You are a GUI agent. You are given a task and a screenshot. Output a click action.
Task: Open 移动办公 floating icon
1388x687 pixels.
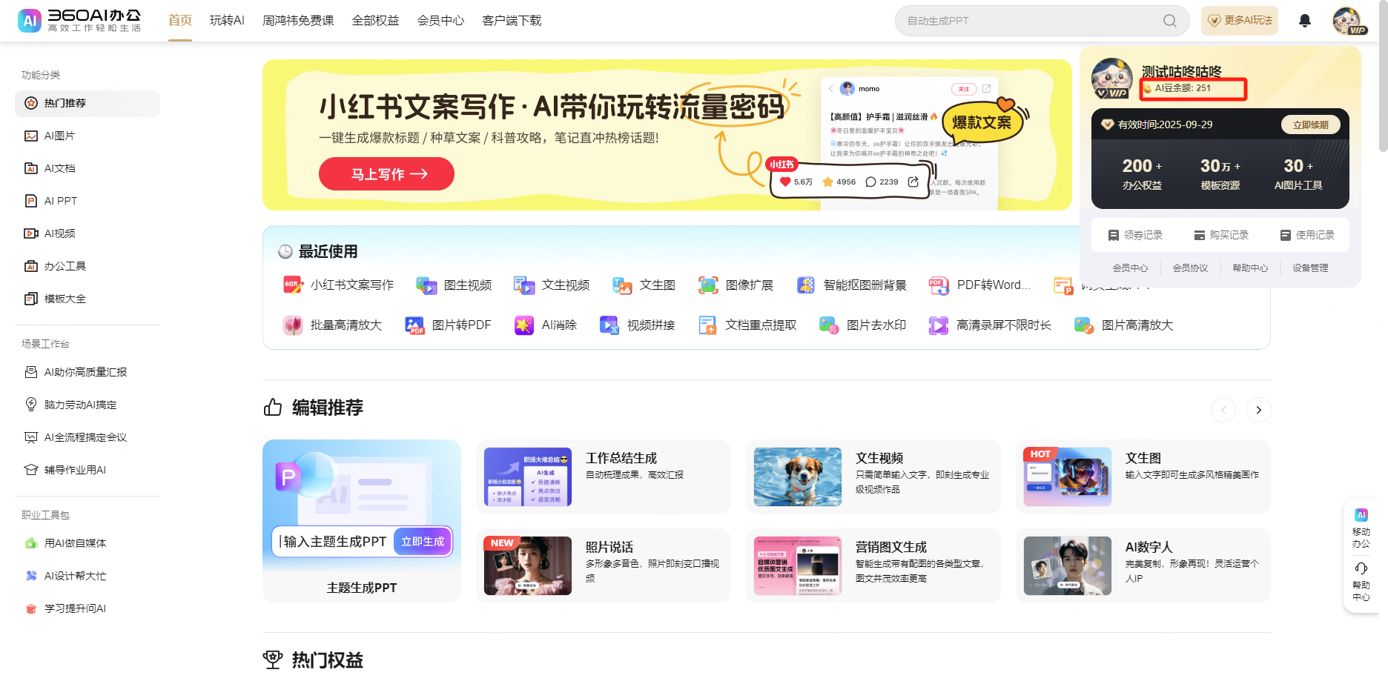point(1361,515)
